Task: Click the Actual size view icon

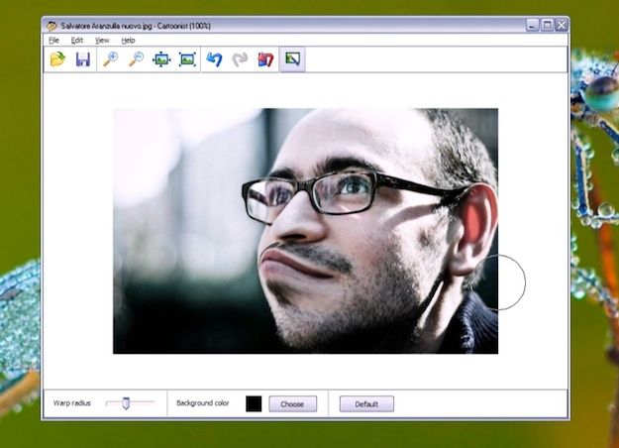Action: 187,59
